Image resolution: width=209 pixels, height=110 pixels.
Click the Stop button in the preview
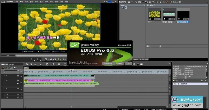point(46,59)
